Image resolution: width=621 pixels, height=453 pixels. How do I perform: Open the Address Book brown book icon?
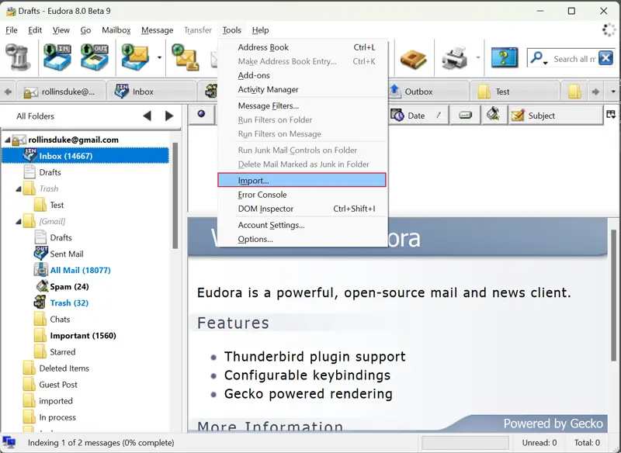[x=413, y=59]
